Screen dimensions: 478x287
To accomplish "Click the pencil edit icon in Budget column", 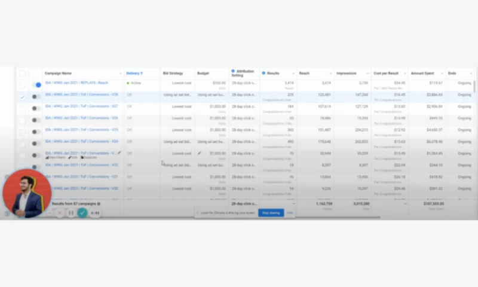I will click(x=200, y=153).
